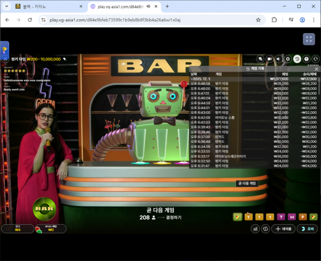This screenshot has width=321, height=261.
Task: Enter fullscreen mode with blue button
Action: [x=308, y=39]
